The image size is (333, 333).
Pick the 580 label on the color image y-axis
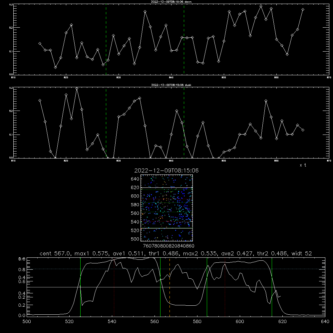(135, 205)
